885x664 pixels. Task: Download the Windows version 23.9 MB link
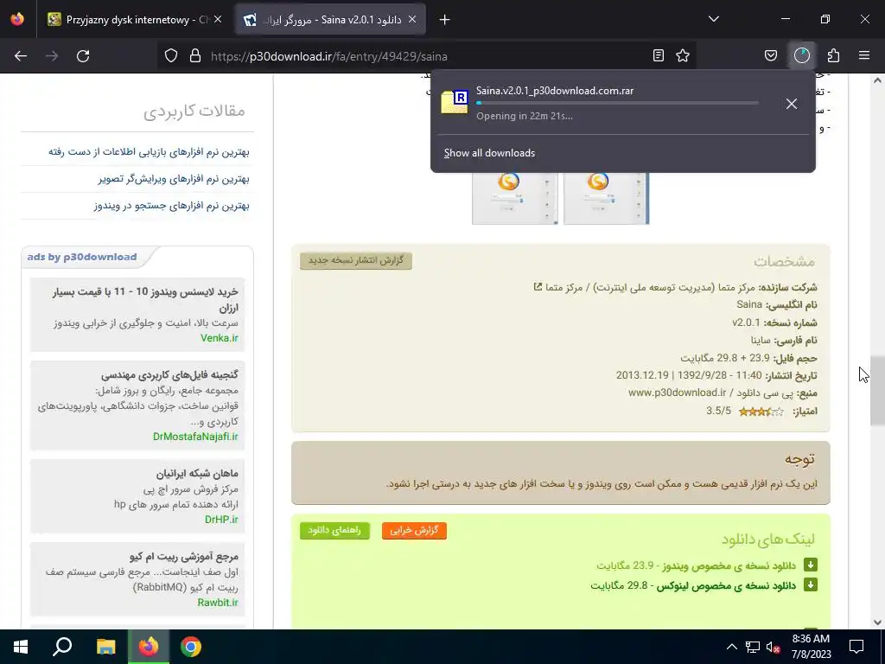tap(696, 565)
